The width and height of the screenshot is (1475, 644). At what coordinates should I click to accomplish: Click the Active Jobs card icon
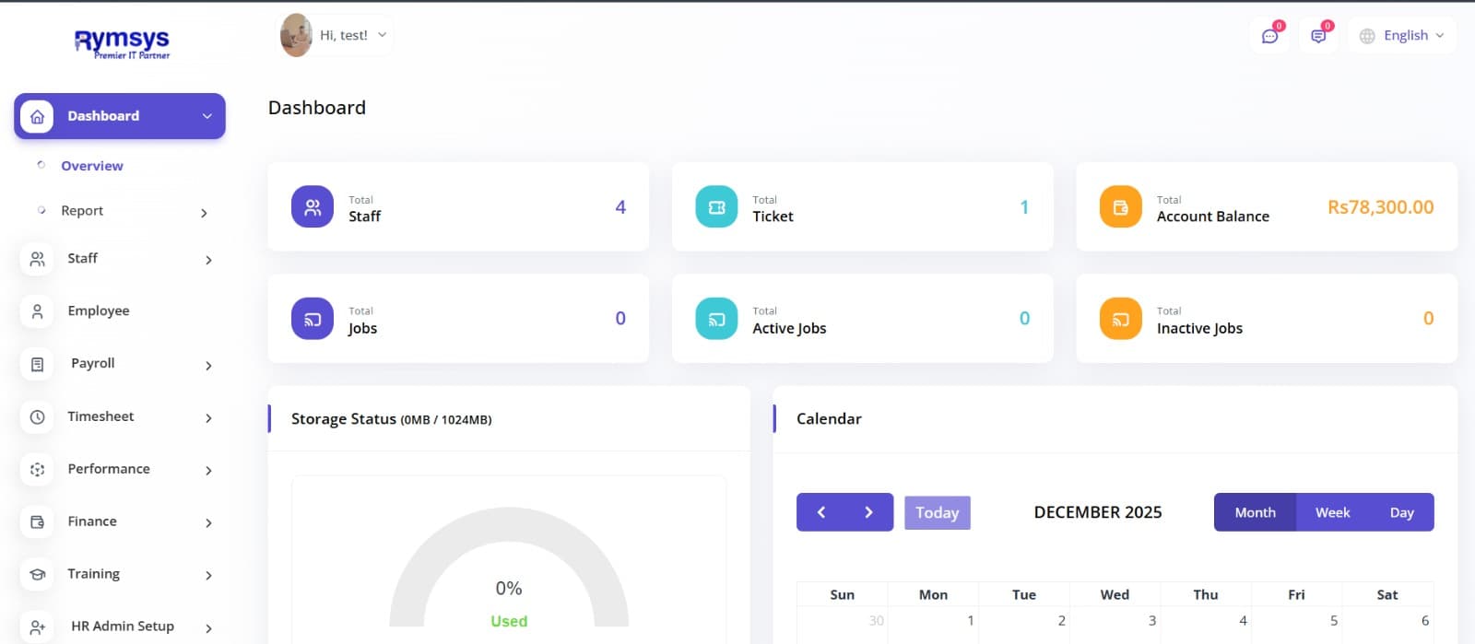(716, 318)
